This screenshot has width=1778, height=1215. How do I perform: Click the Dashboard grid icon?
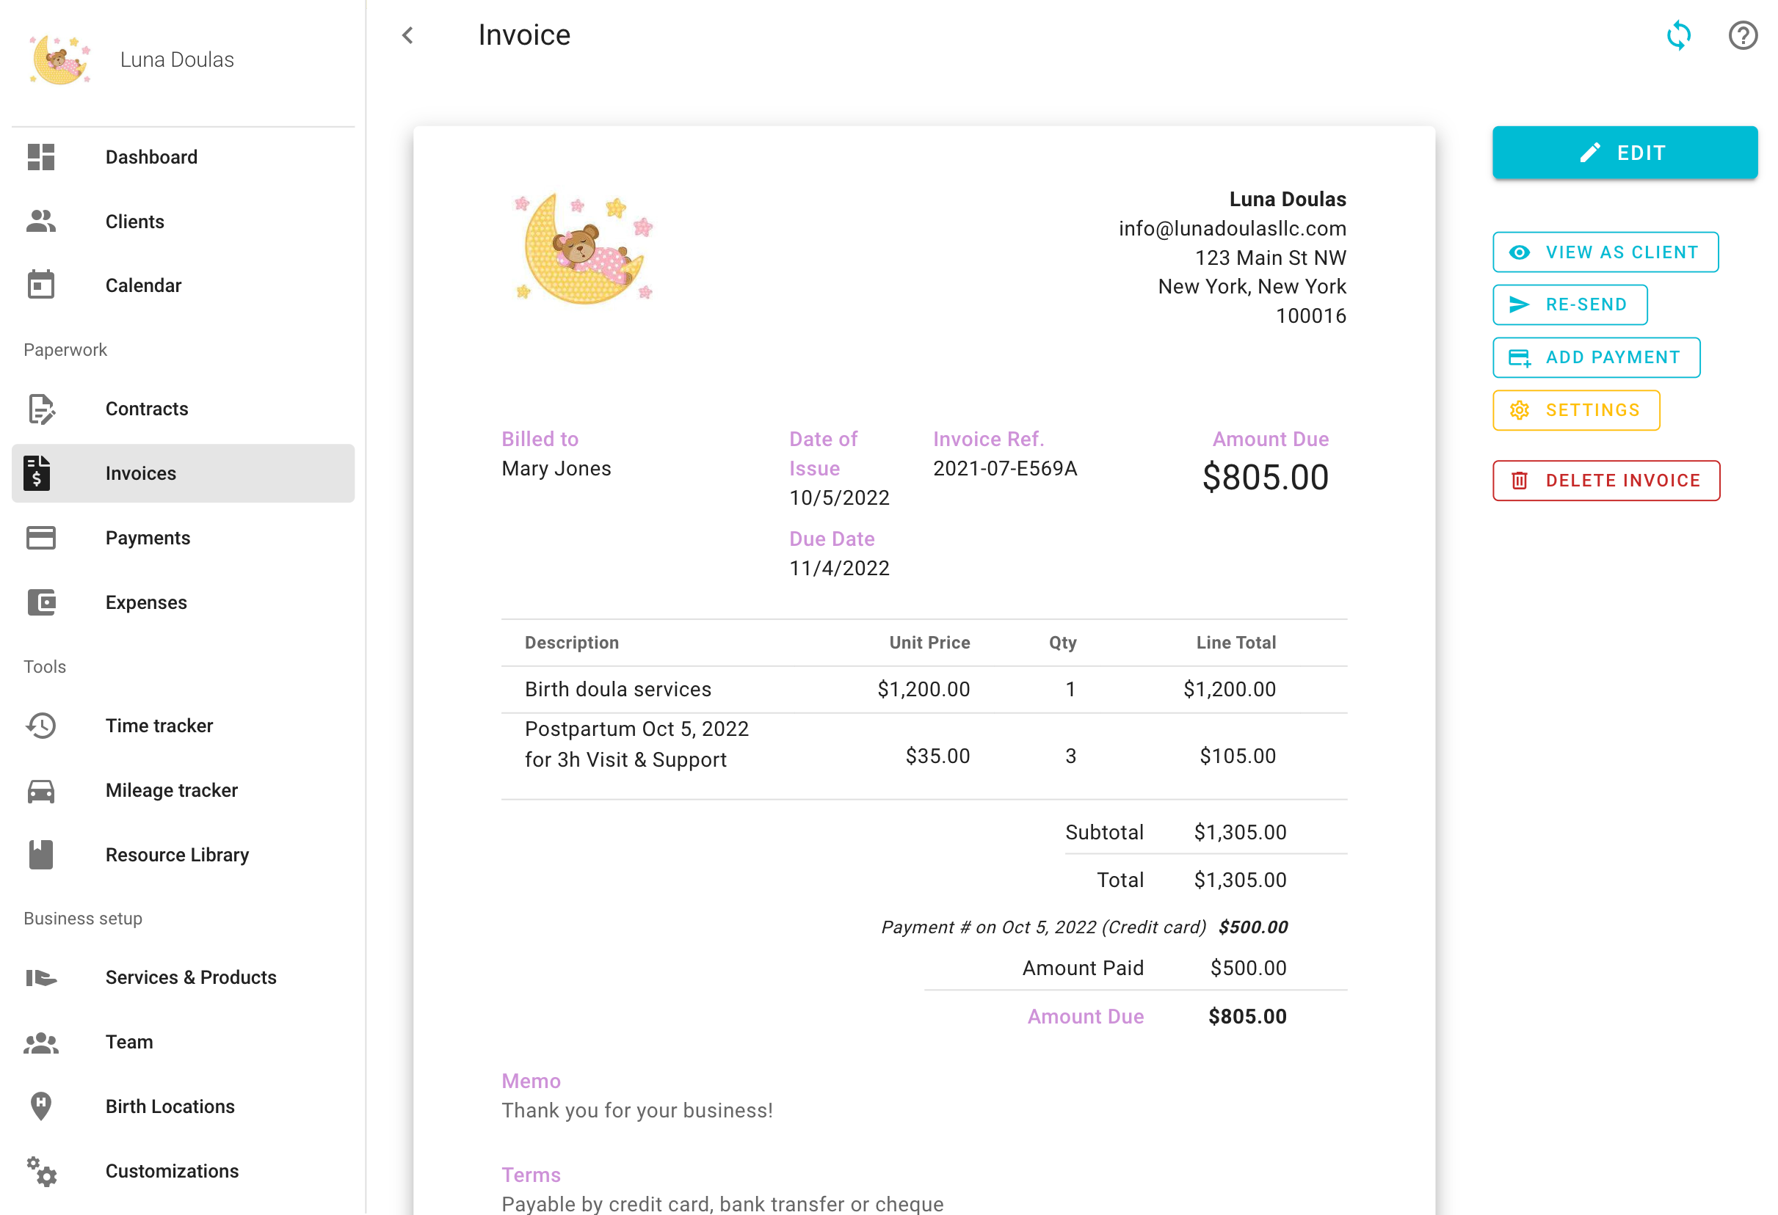click(x=40, y=157)
